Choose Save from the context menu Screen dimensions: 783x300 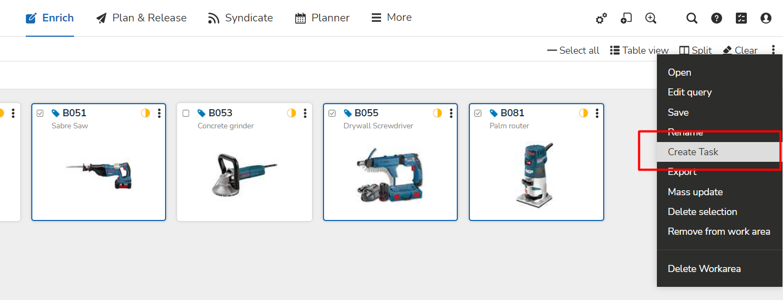[x=678, y=112]
